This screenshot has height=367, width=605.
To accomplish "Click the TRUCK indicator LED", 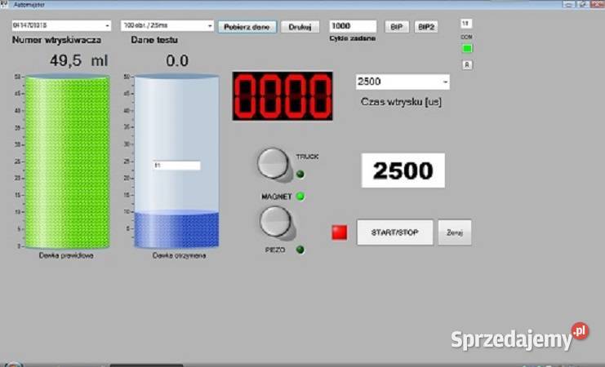I will [x=300, y=174].
